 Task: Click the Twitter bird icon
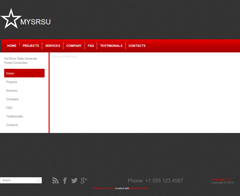[x=74, y=181]
